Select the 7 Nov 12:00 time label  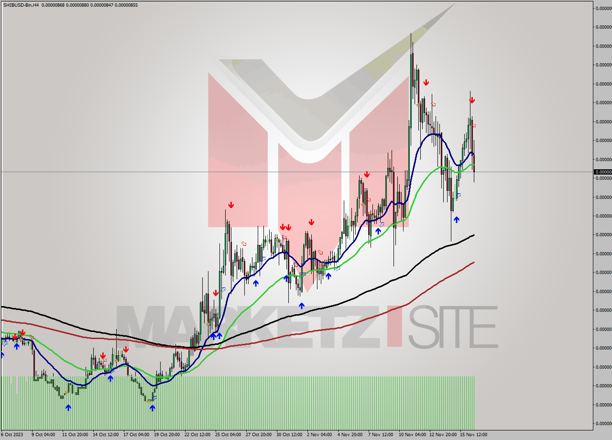[x=380, y=435]
